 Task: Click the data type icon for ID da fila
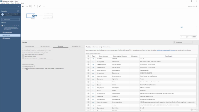pyautogui.click(x=93, y=59)
